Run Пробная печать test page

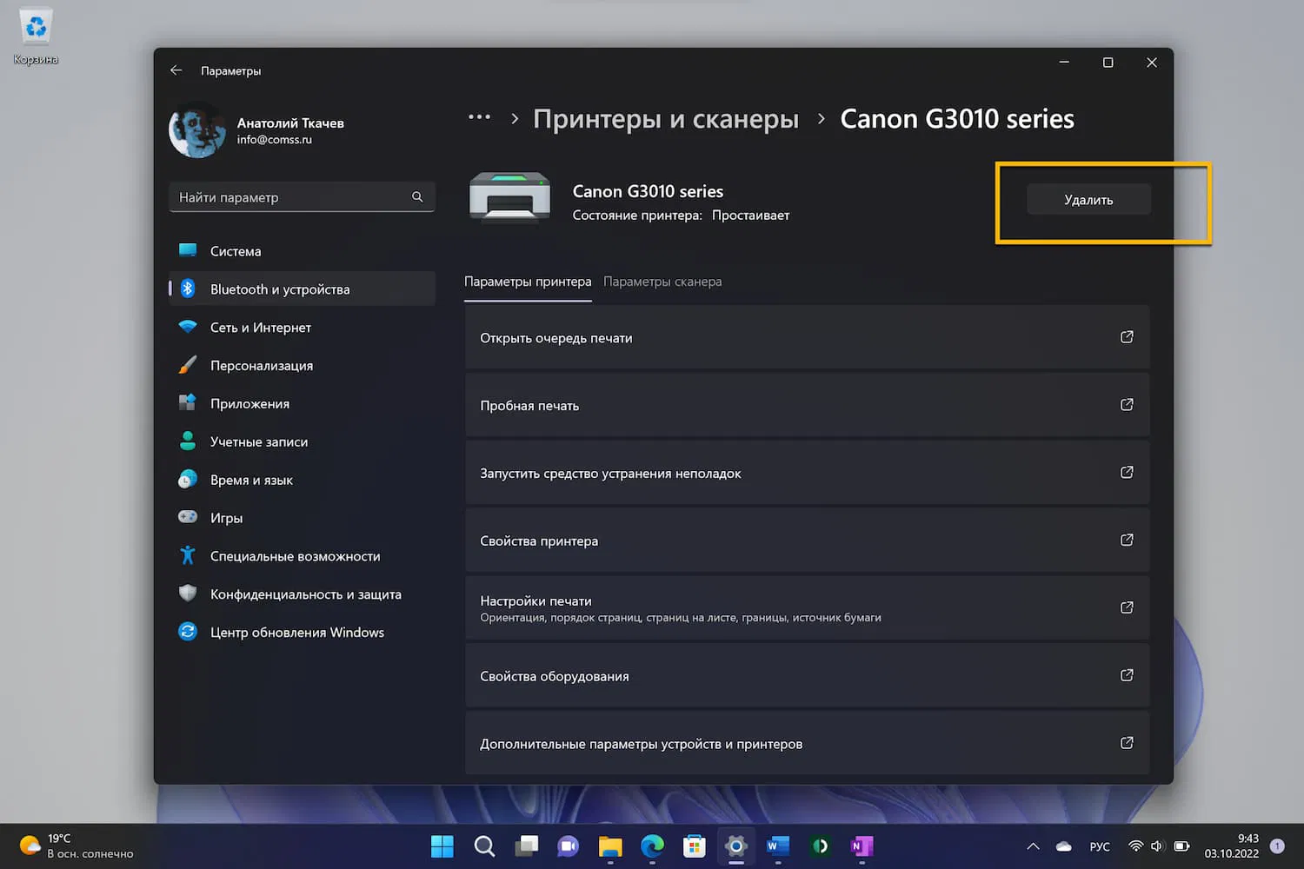click(808, 405)
